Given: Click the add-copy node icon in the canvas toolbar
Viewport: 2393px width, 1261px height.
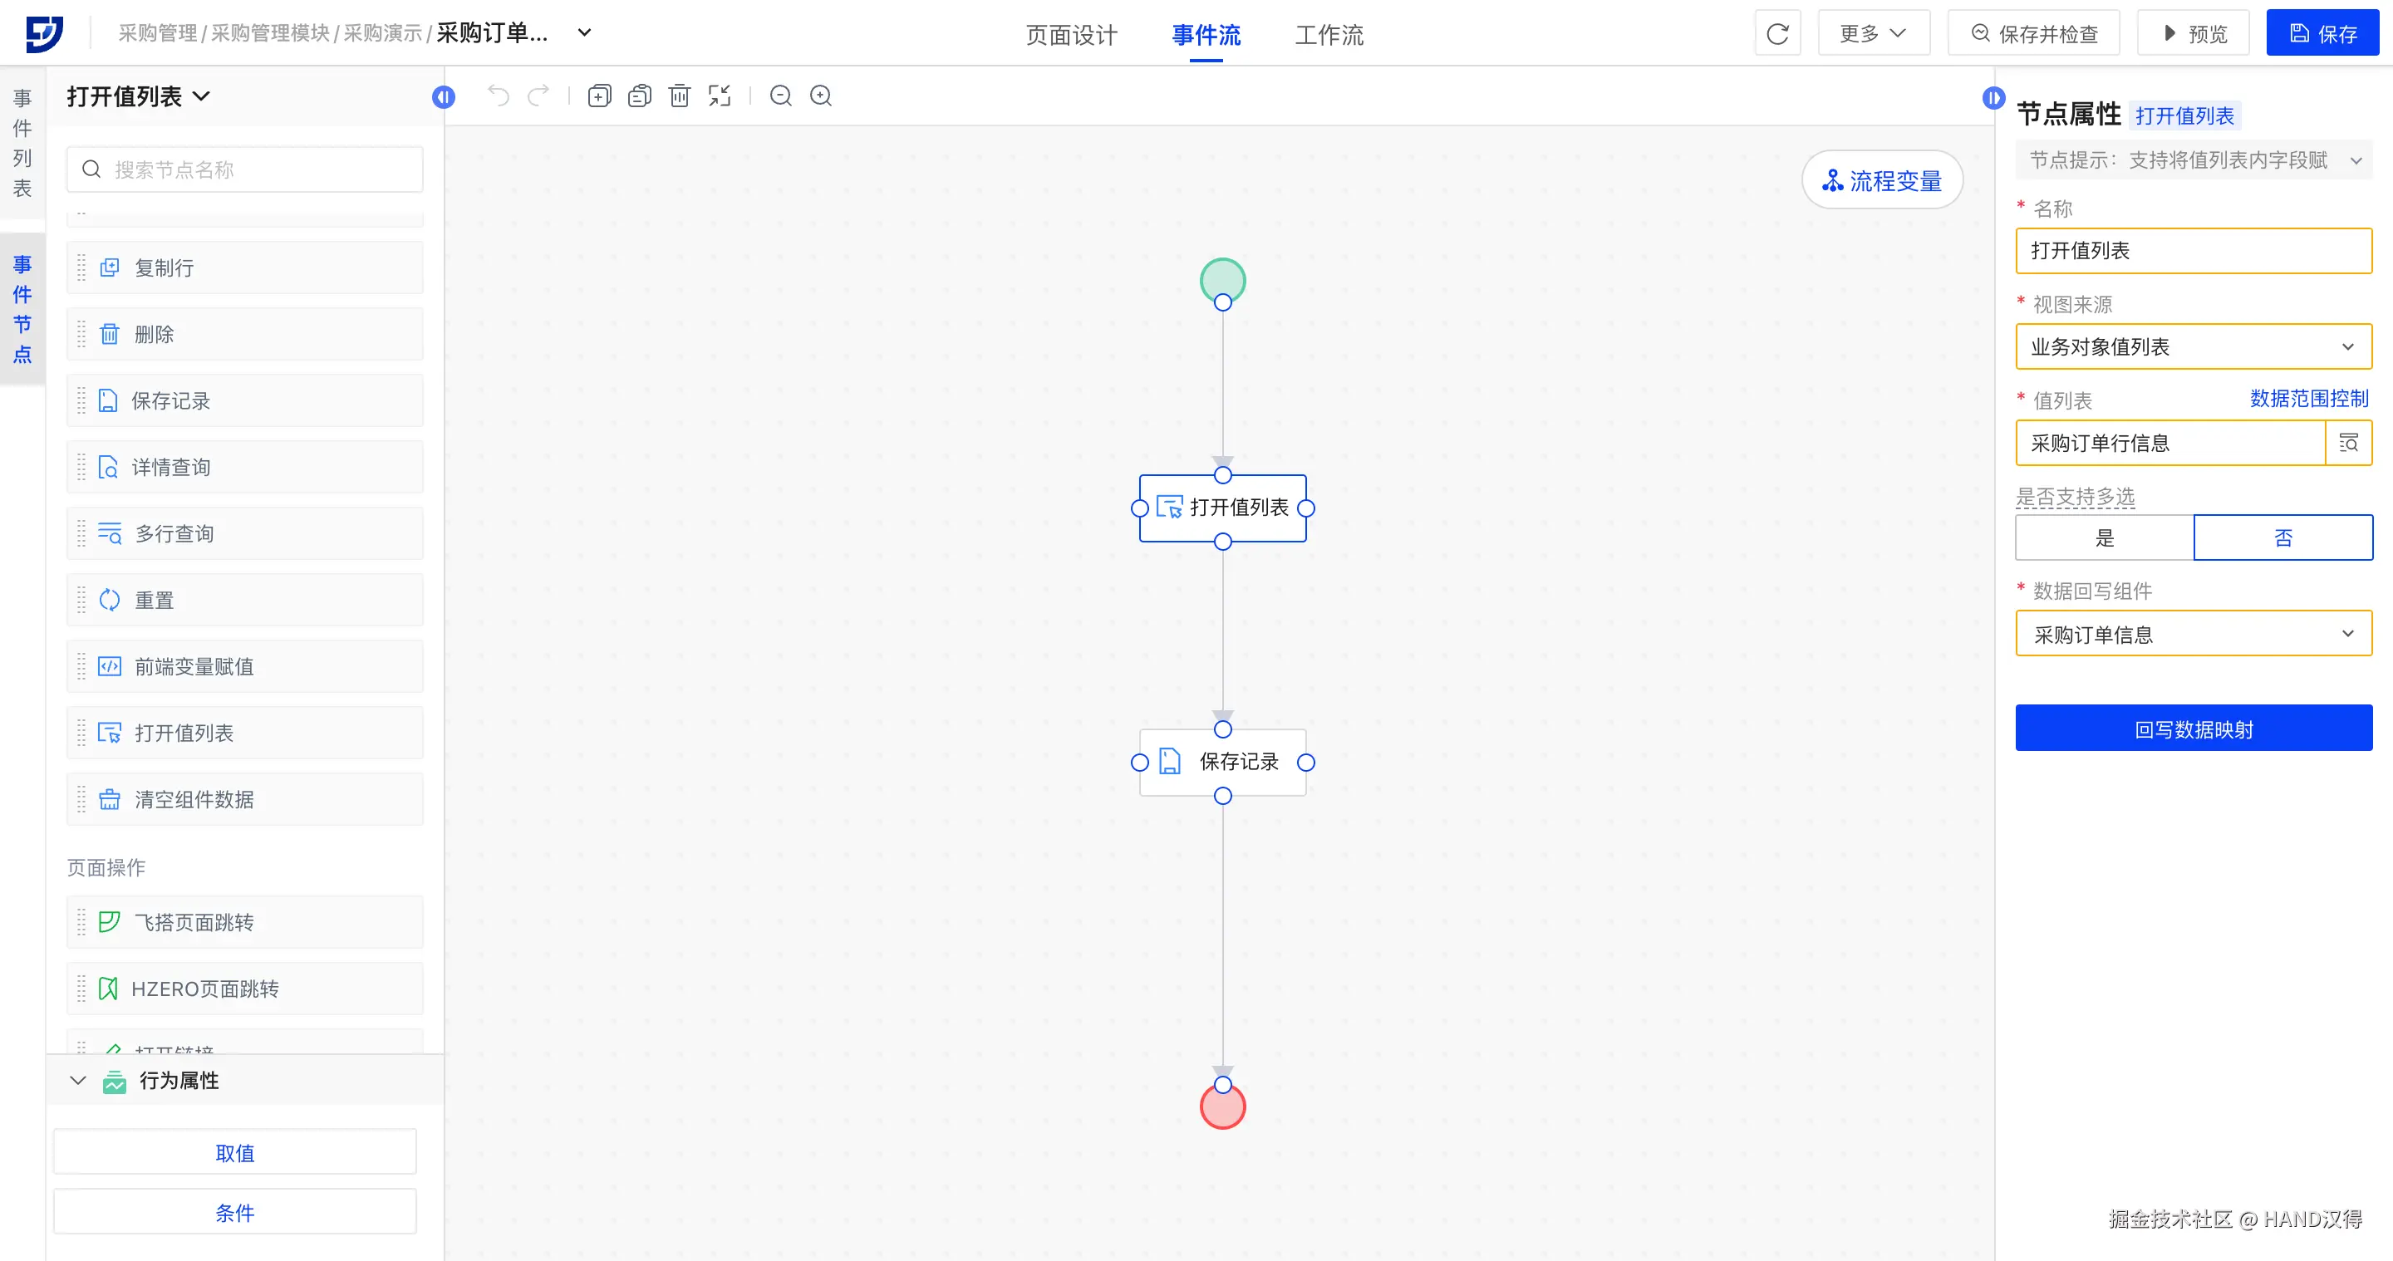Looking at the screenshot, I should [x=600, y=96].
